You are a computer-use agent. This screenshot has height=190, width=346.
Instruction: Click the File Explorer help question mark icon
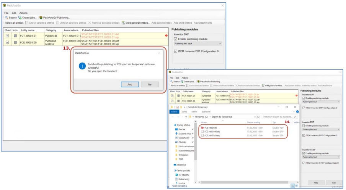point(297,112)
